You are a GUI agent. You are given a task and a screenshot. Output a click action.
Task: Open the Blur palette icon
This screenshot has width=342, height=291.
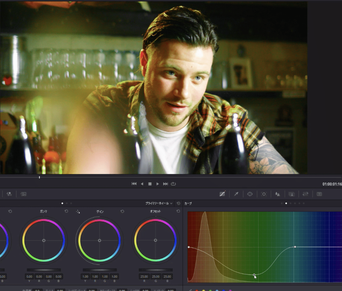coord(278,194)
